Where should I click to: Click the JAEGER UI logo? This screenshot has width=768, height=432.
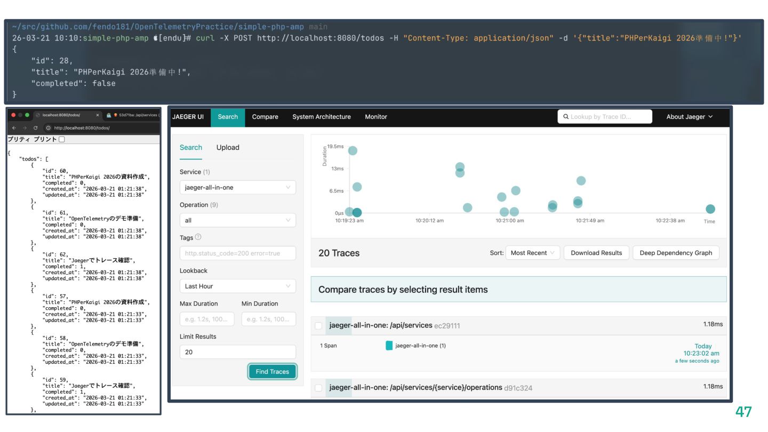(x=188, y=117)
